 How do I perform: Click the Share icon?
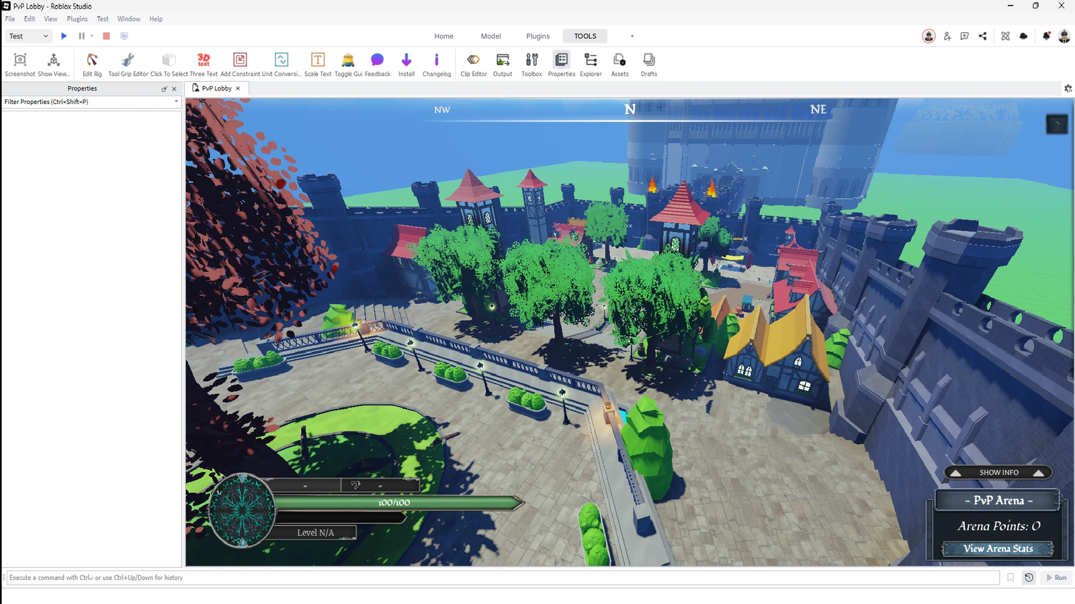click(983, 36)
